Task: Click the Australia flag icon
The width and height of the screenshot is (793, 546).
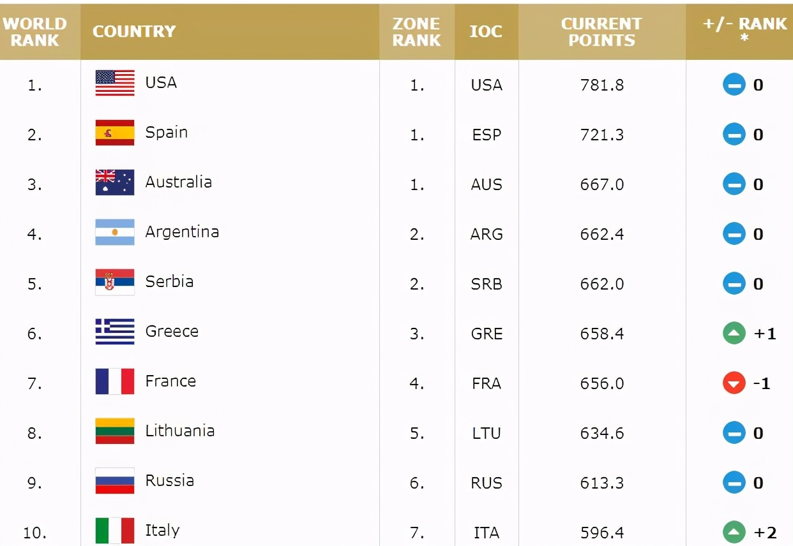Action: pyautogui.click(x=115, y=182)
